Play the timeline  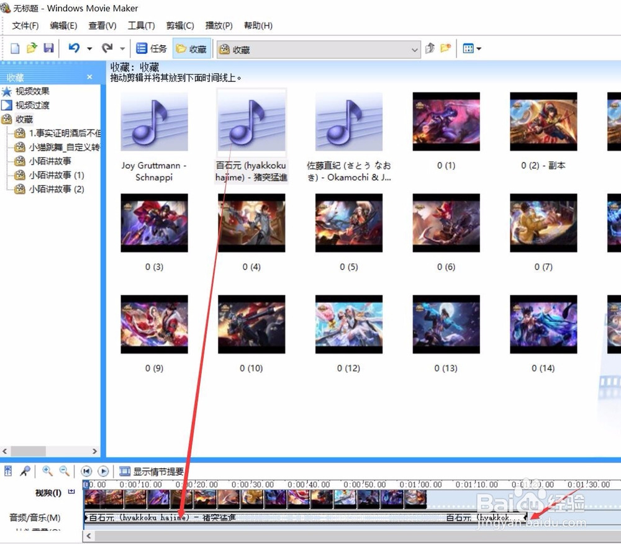tap(103, 471)
